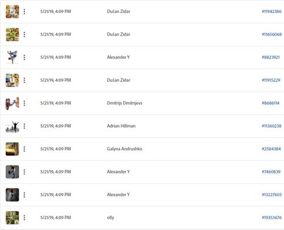Image resolution: width=284 pixels, height=230 pixels.
Task: Open the options menu for the Galyna Andrushko row
Action: click(24, 149)
